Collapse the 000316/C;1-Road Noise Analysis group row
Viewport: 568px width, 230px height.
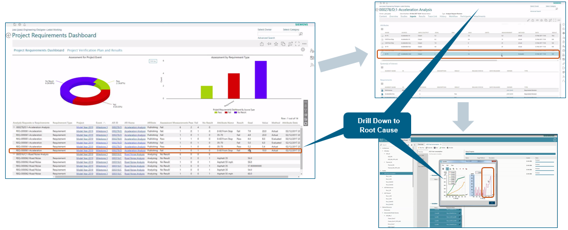pos(14,154)
